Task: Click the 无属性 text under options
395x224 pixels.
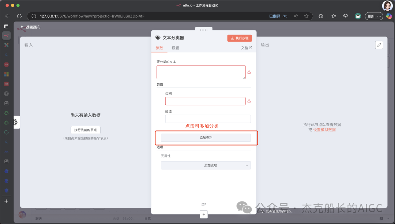Action: (166, 156)
